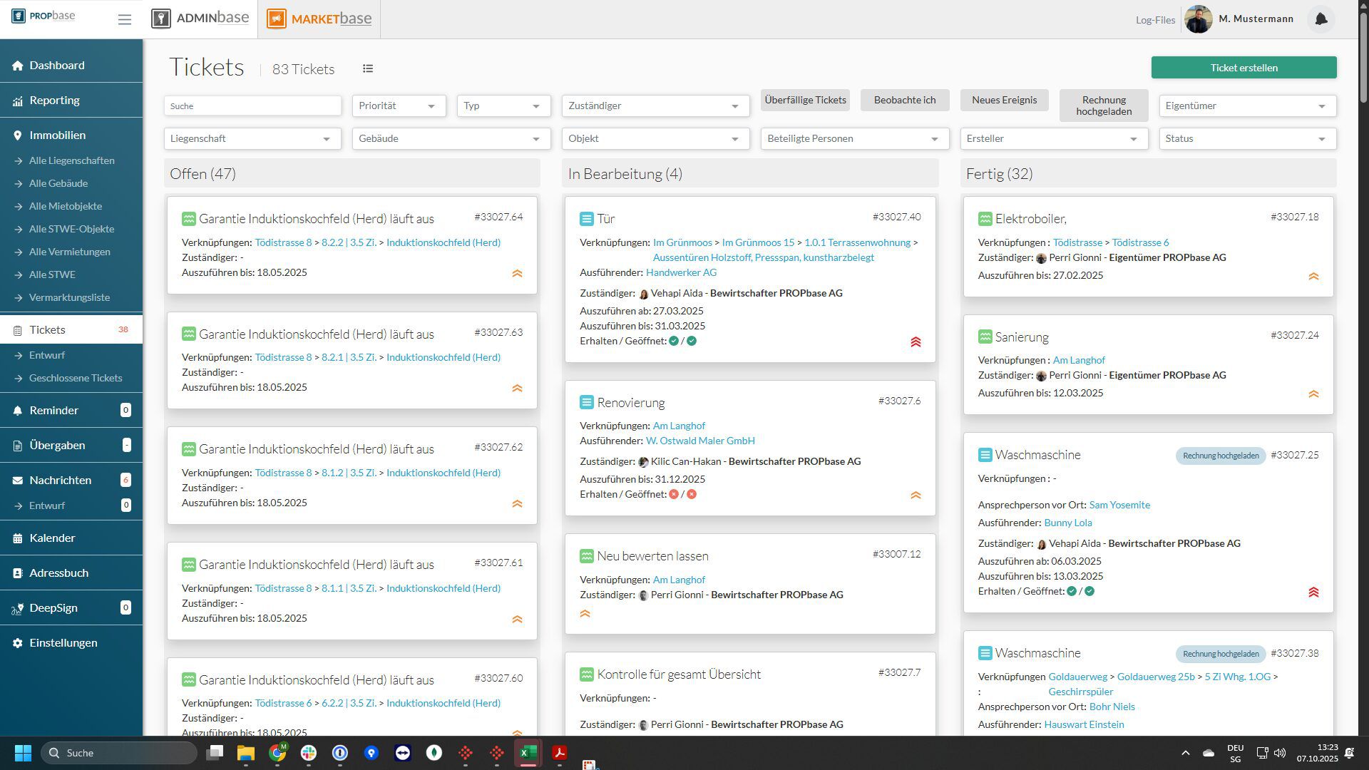Open the Zuständiger dropdown filter
The height and width of the screenshot is (770, 1369).
click(655, 106)
